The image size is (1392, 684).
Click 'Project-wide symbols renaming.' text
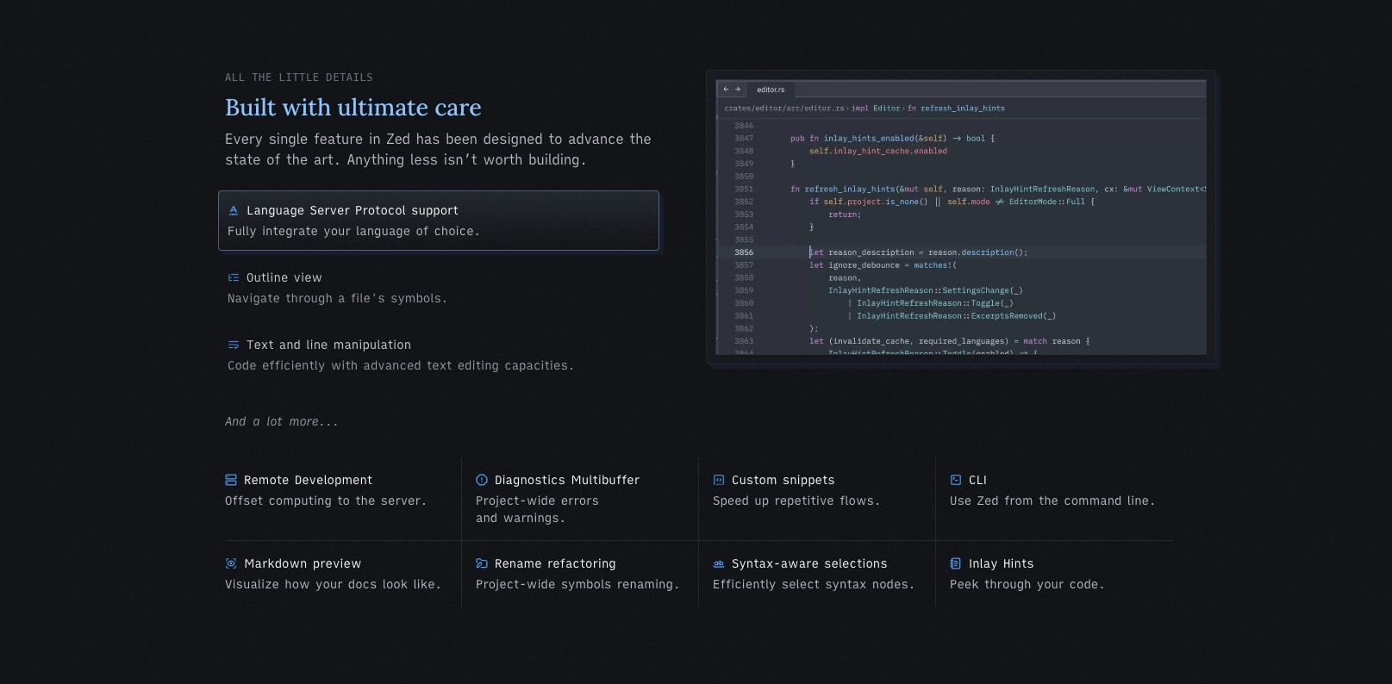pyautogui.click(x=577, y=584)
